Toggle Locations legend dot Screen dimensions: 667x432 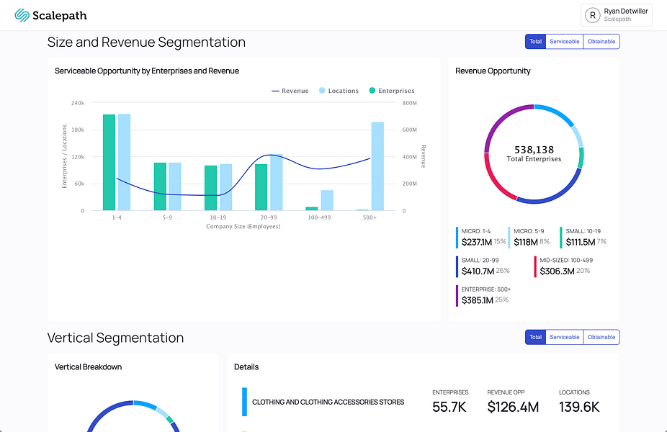coord(322,91)
